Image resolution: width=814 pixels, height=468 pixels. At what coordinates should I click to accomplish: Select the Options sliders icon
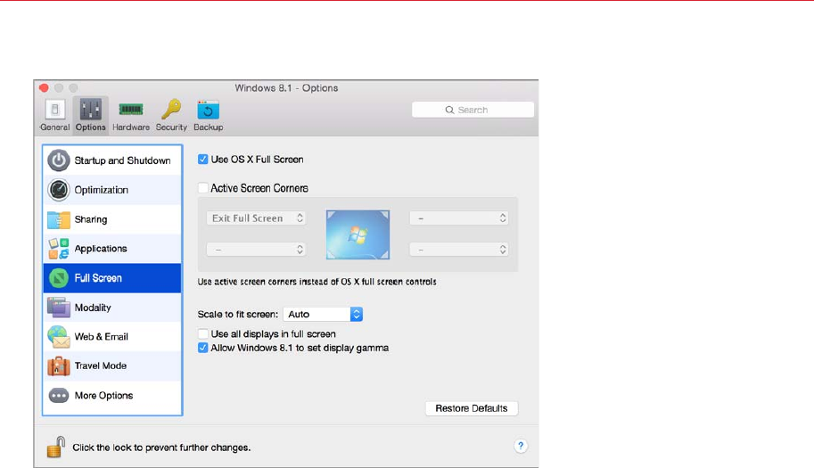point(90,110)
